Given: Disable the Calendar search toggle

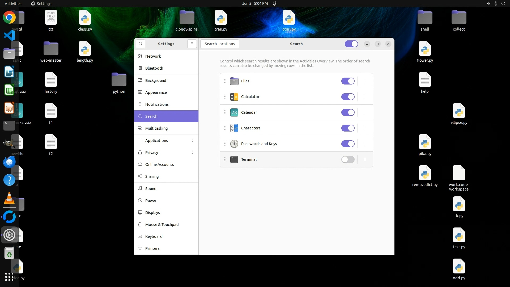Looking at the screenshot, I should pyautogui.click(x=348, y=112).
